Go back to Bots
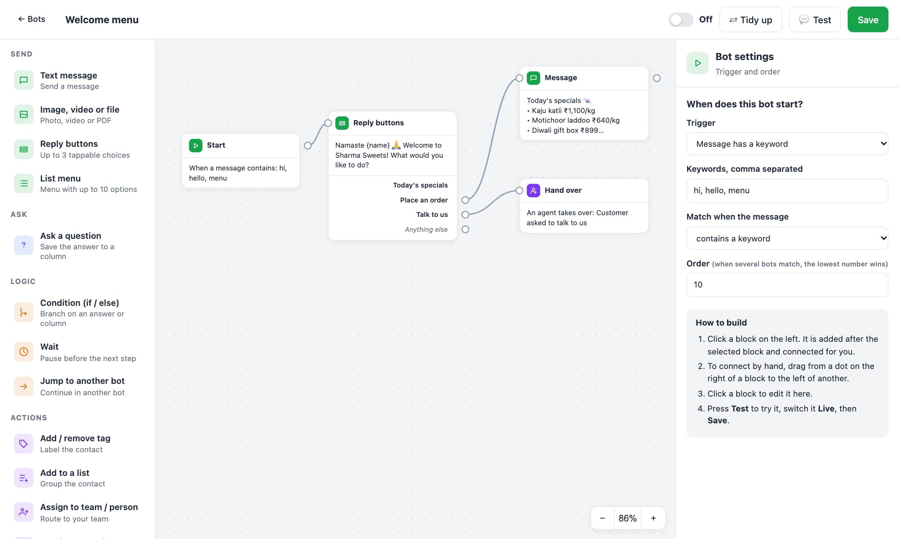Image resolution: width=899 pixels, height=539 pixels. [32, 19]
